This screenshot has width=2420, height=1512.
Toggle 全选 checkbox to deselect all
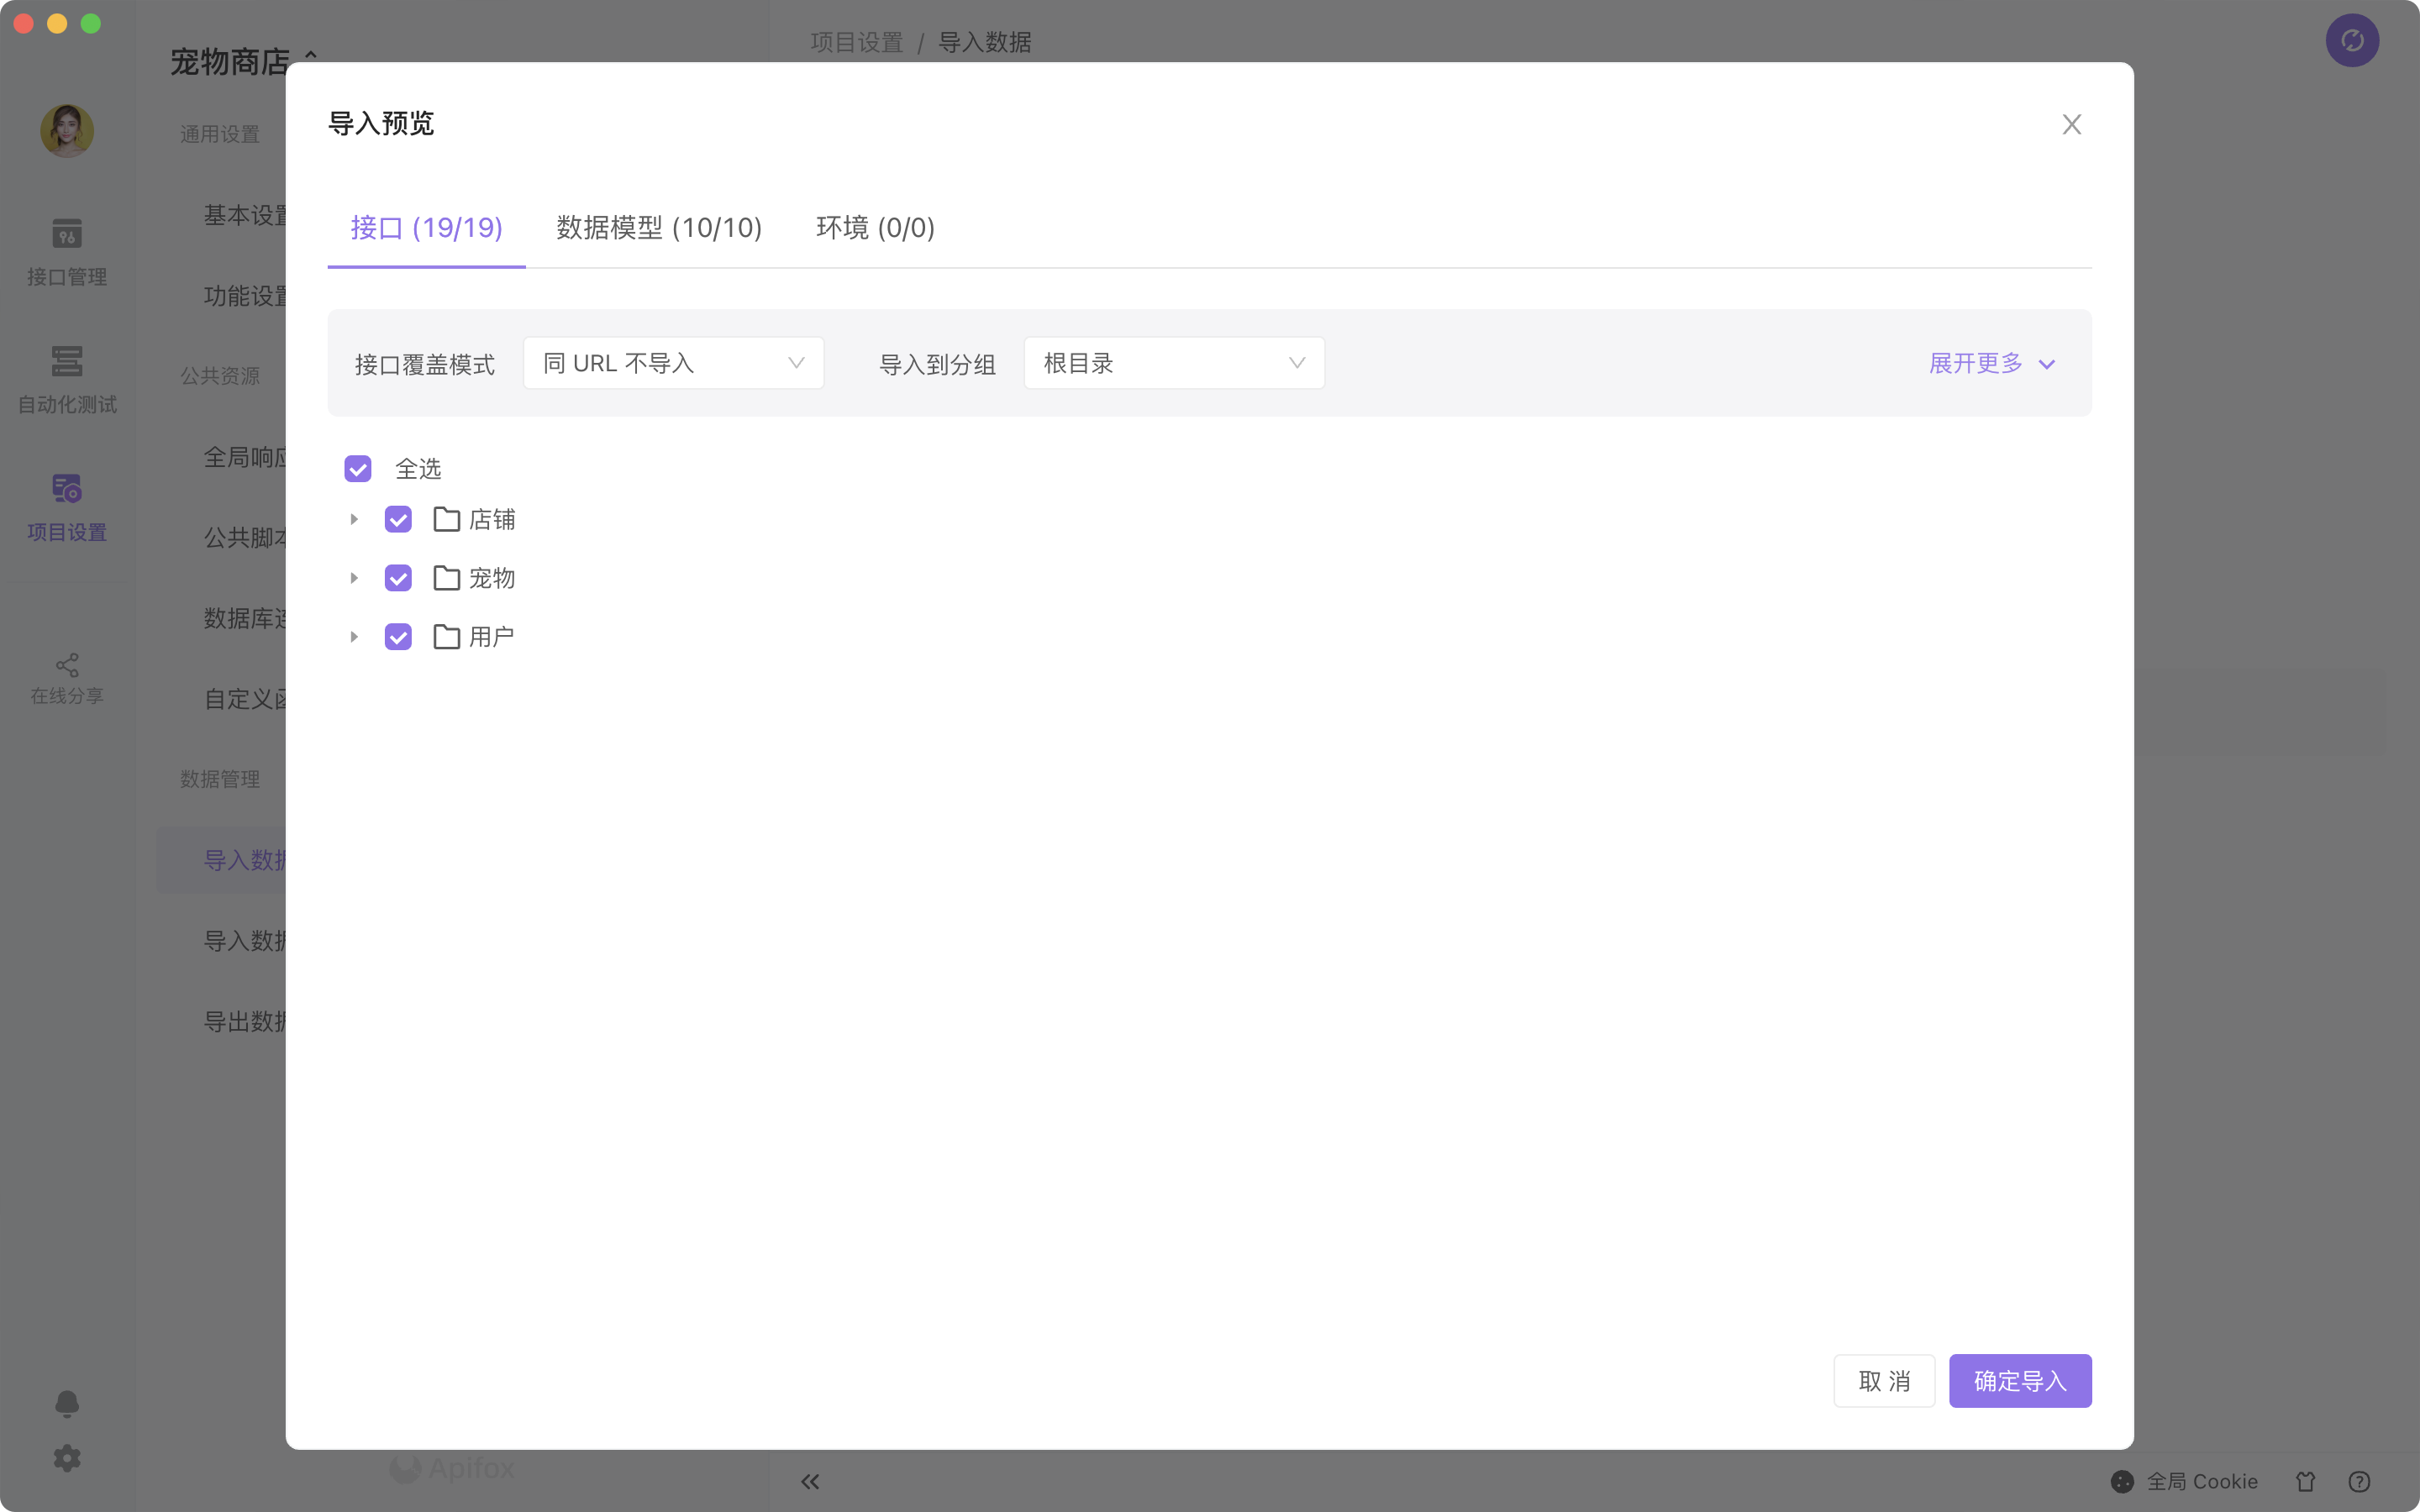tap(360, 469)
